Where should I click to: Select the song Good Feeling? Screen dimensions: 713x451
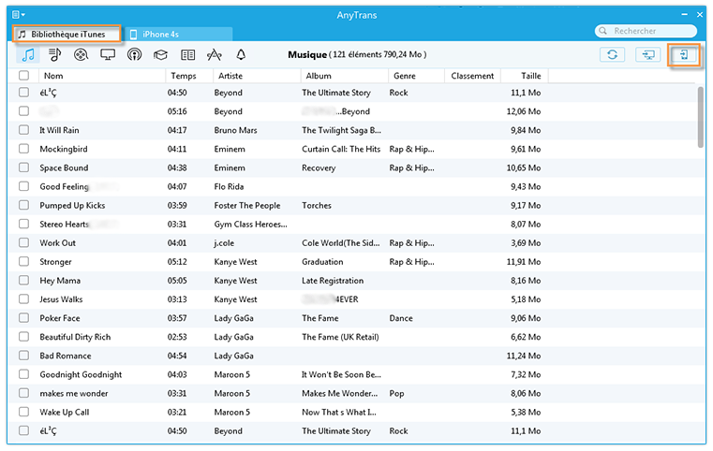pos(64,186)
